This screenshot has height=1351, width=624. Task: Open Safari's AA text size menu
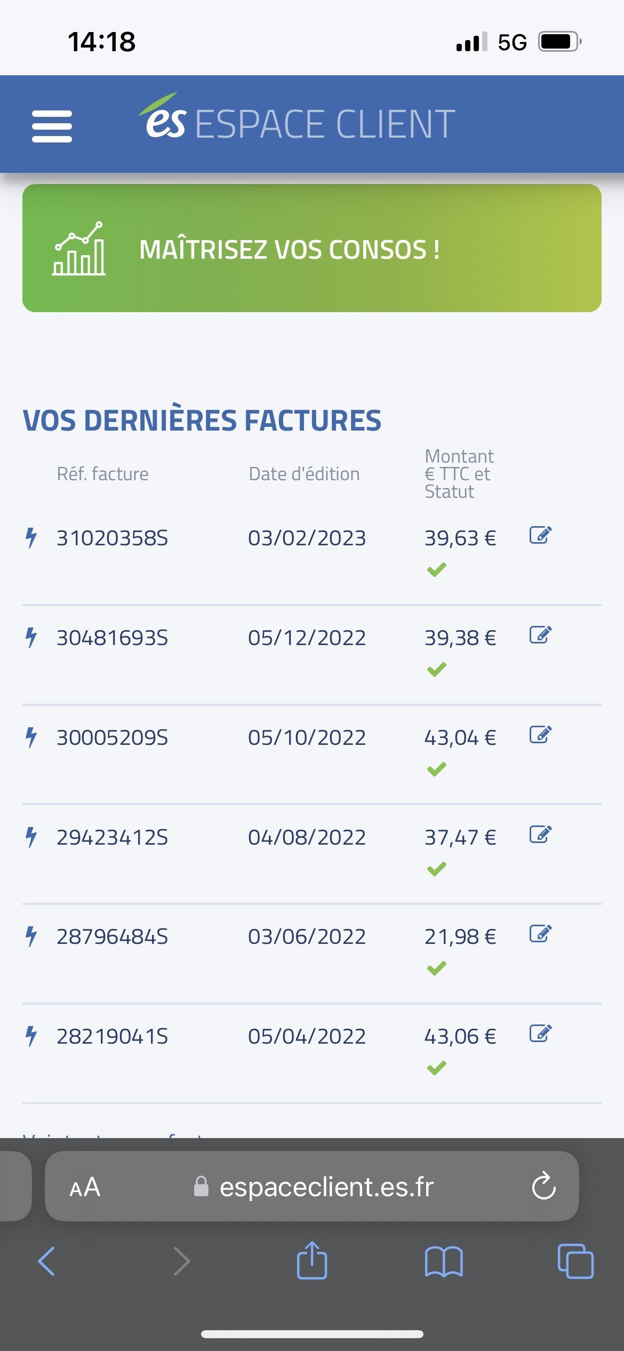[x=85, y=1187]
